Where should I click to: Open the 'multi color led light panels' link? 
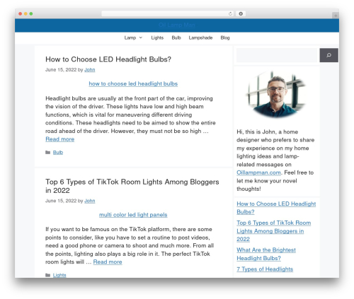pyautogui.click(x=133, y=215)
